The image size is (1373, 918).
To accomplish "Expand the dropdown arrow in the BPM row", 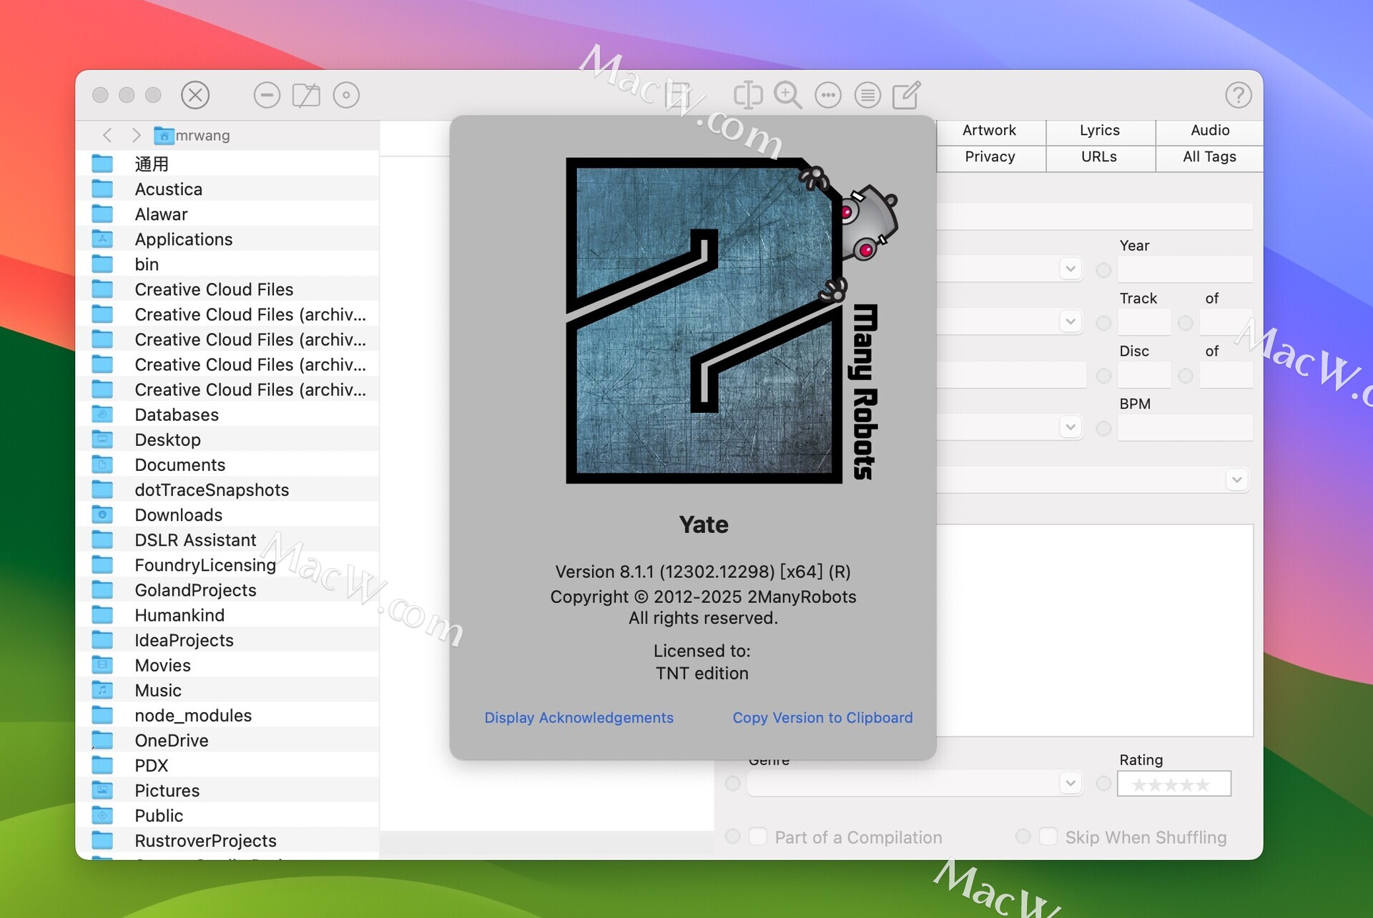I will click(1071, 427).
